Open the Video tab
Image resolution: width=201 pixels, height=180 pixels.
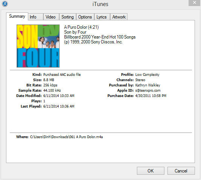pos(51,17)
